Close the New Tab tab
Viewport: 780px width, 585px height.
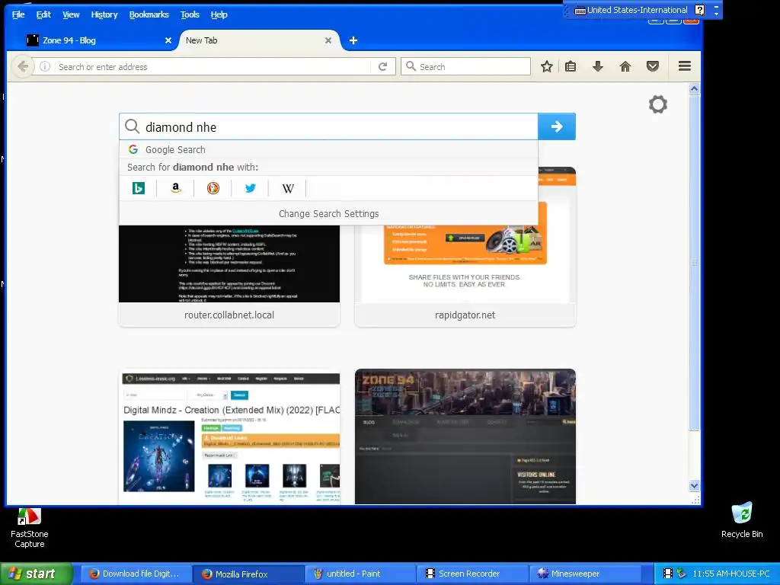[x=328, y=40]
